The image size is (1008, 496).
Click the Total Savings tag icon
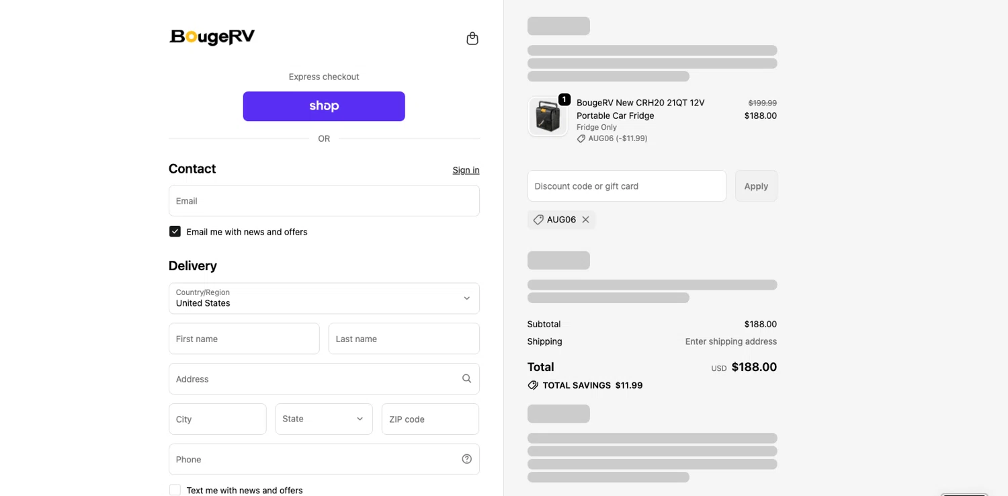(533, 385)
